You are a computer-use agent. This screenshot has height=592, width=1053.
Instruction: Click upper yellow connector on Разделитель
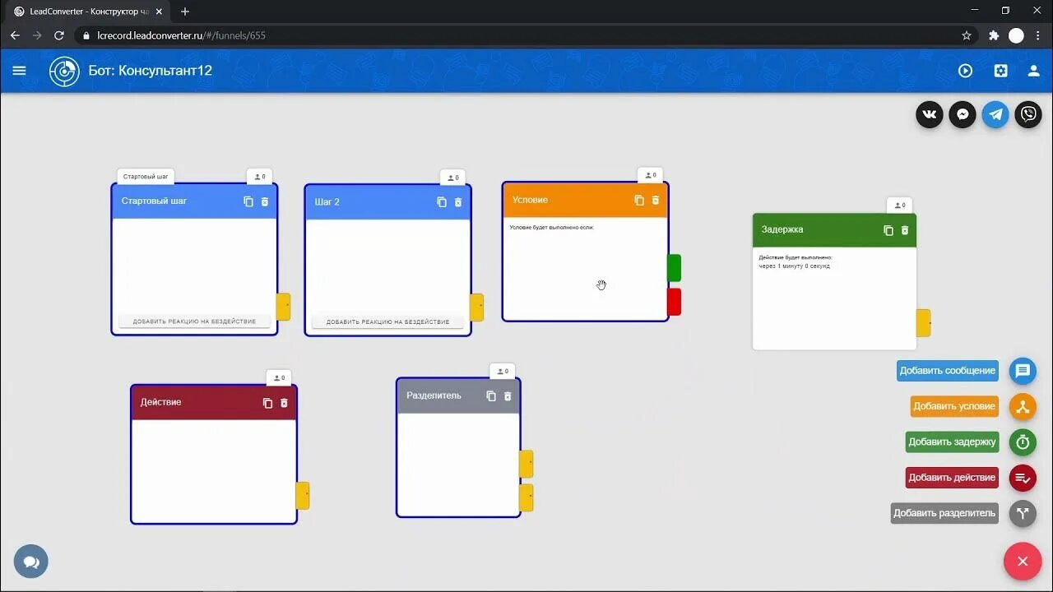[x=526, y=464]
